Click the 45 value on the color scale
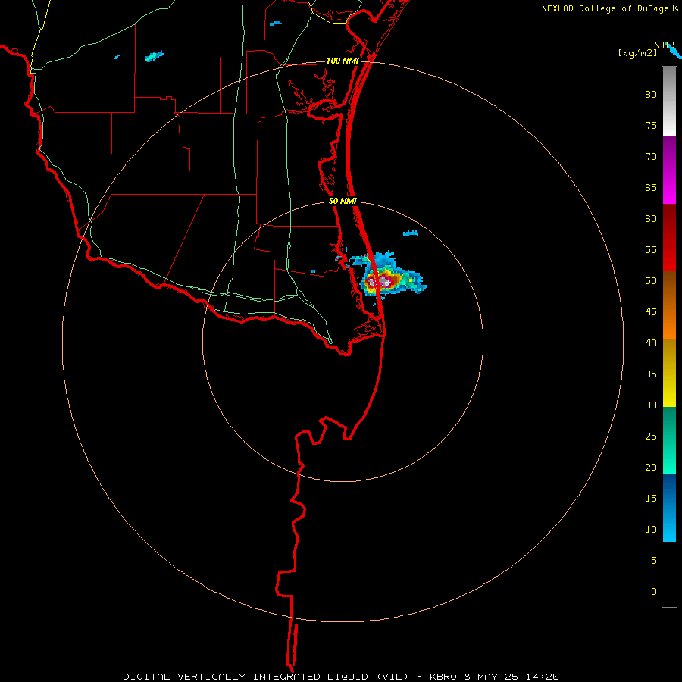 [651, 312]
